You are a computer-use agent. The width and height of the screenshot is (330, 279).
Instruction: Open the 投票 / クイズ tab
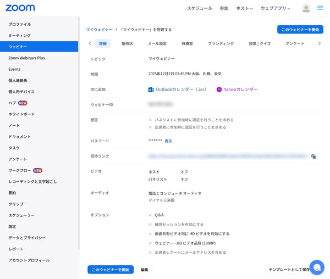260,43
